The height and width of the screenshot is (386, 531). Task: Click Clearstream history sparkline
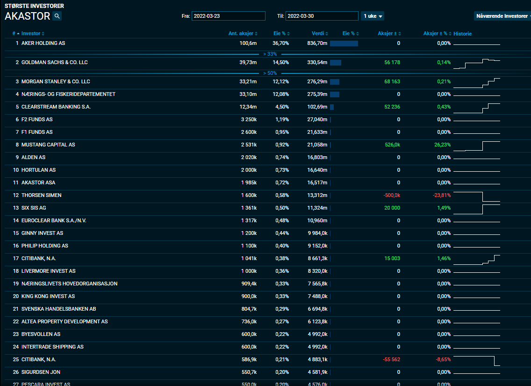point(476,108)
